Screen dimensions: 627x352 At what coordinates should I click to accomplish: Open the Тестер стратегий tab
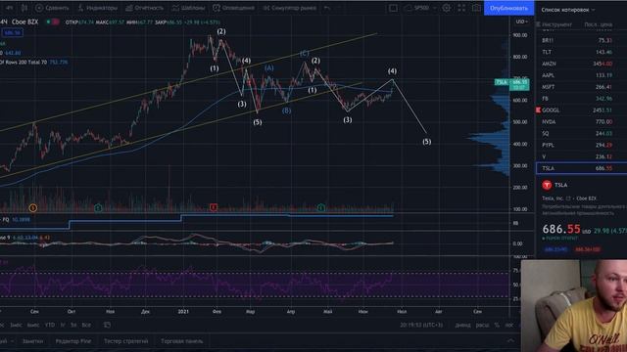126,341
